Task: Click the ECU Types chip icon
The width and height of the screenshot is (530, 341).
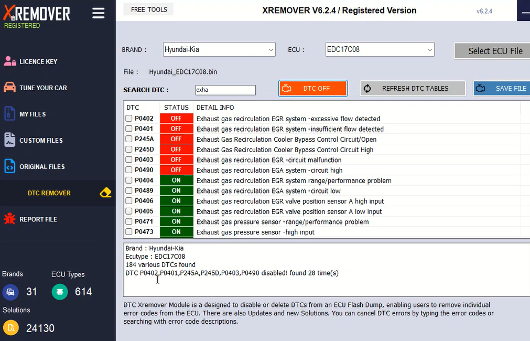Action: coord(60,292)
